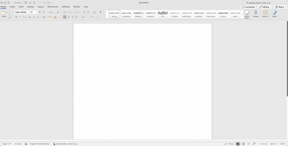288x146 pixels.
Task: Click the Sort A-Z icon
Action: [94, 12]
